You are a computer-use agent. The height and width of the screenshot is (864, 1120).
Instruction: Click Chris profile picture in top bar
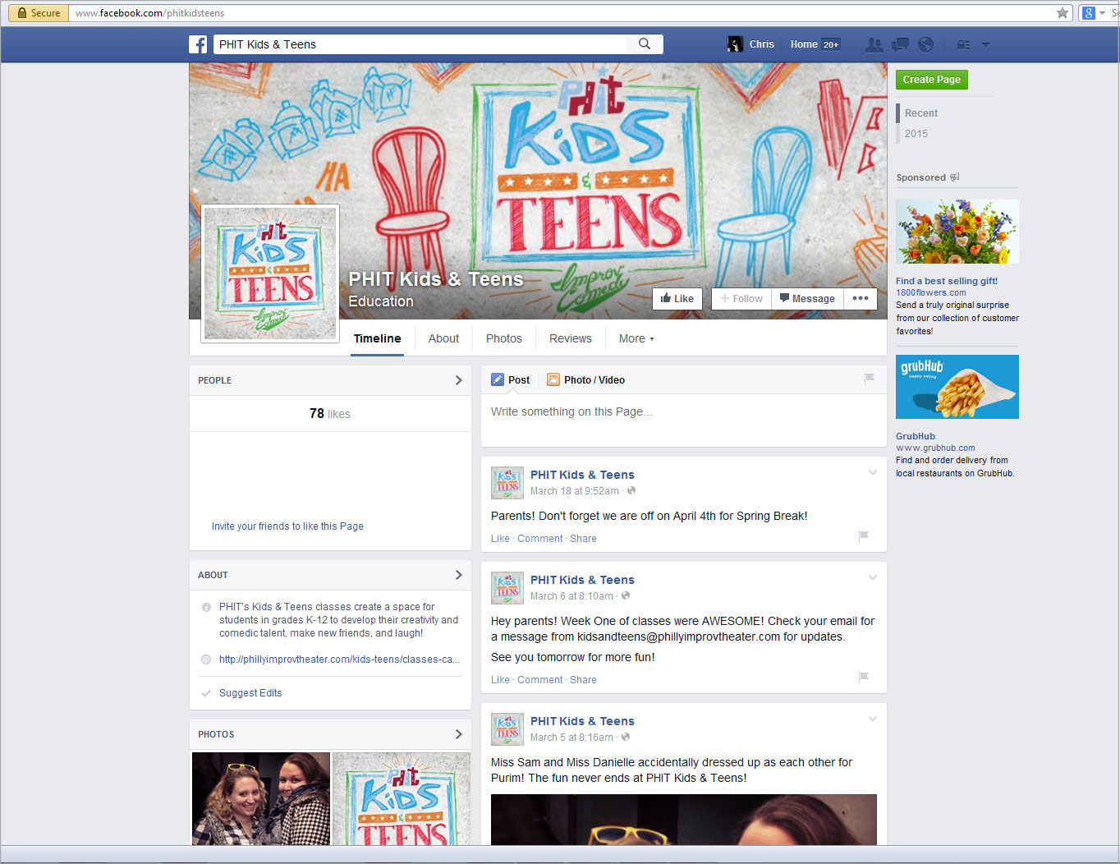(735, 44)
